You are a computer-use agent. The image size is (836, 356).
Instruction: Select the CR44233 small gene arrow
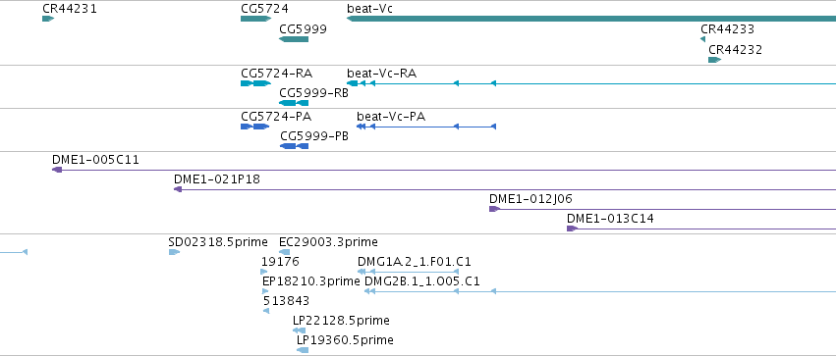click(x=702, y=39)
